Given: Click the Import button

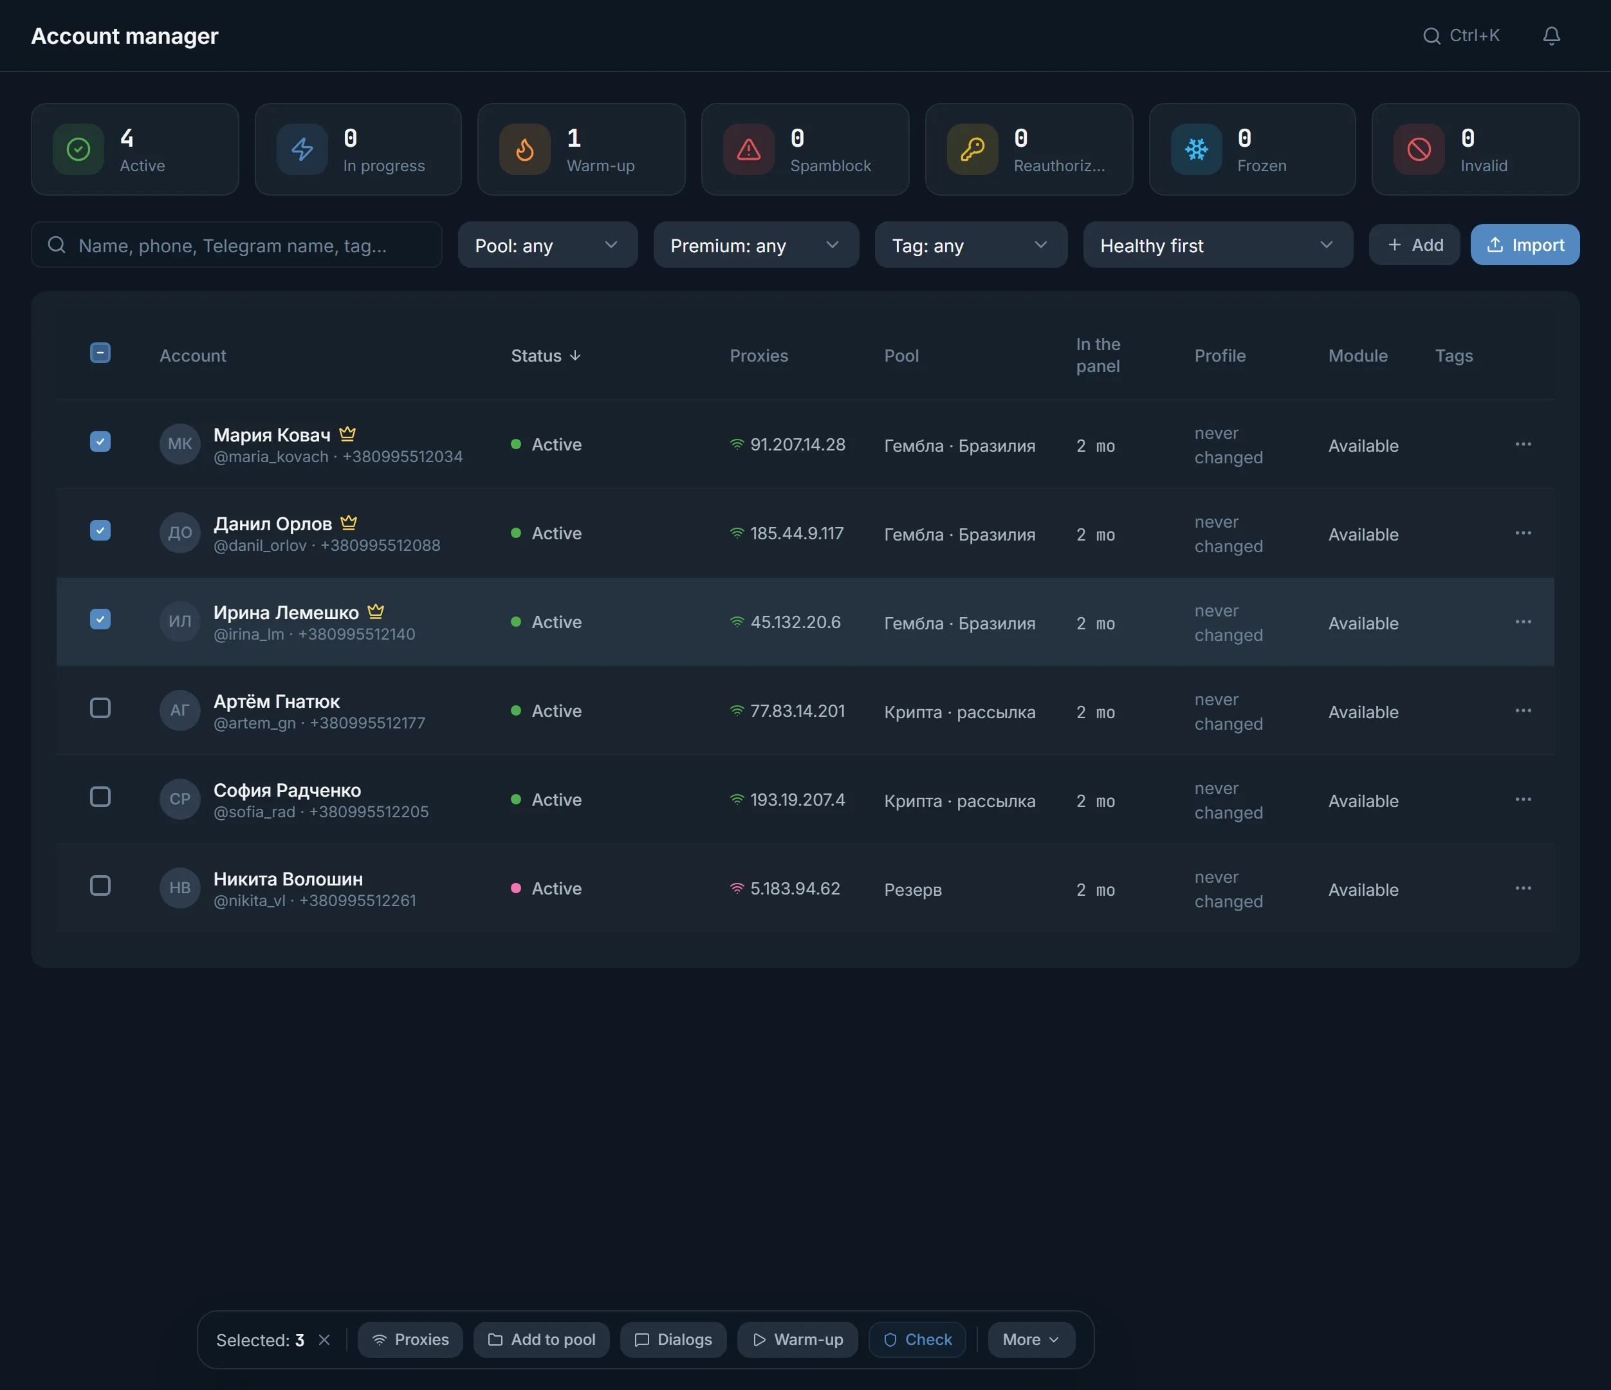Looking at the screenshot, I should point(1525,245).
